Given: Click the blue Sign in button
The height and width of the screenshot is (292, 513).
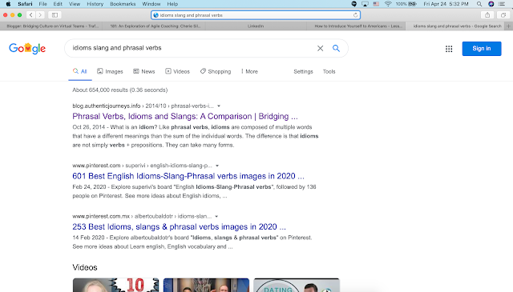Looking at the screenshot, I should 482,49.
